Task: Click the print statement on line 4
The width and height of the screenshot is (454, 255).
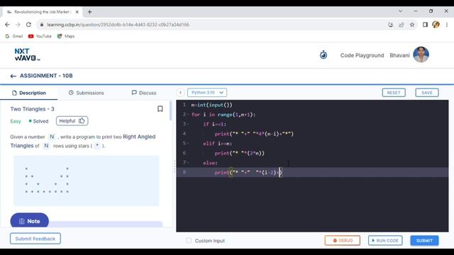Action: click(x=254, y=134)
